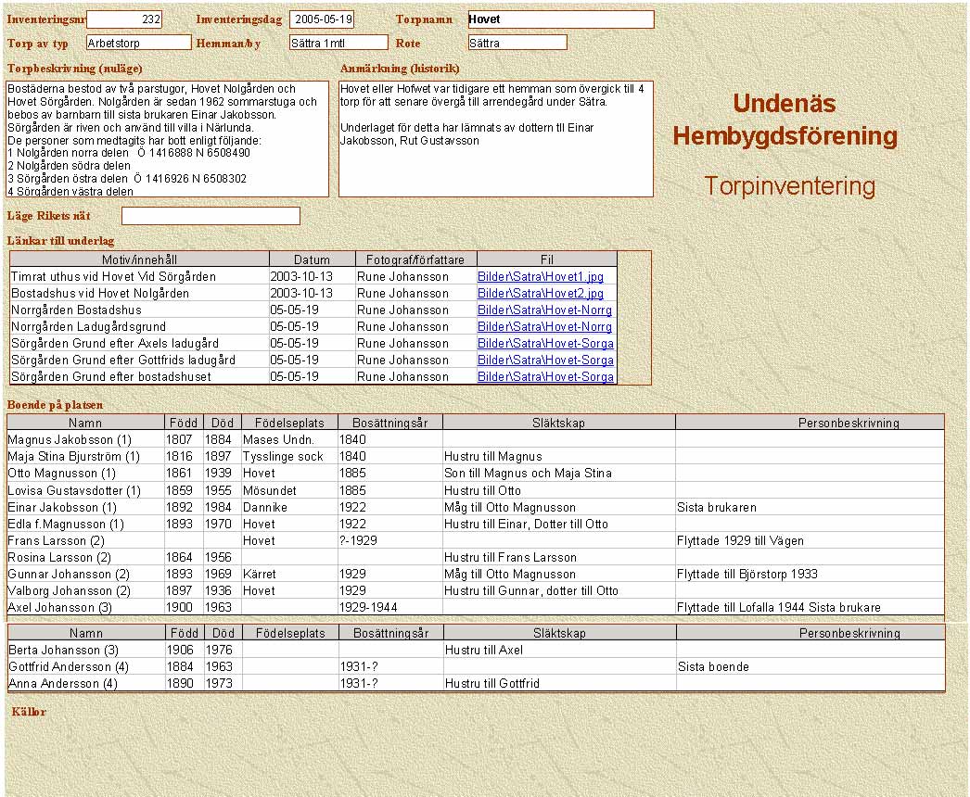This screenshot has width=970, height=797.
Task: Select the Inventeringsdag date field
Action: tap(321, 19)
